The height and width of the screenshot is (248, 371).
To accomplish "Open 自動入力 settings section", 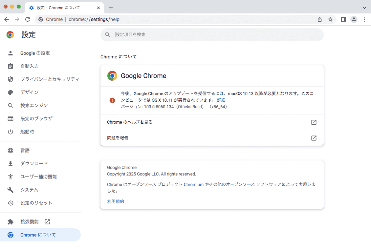I will tap(41, 66).
